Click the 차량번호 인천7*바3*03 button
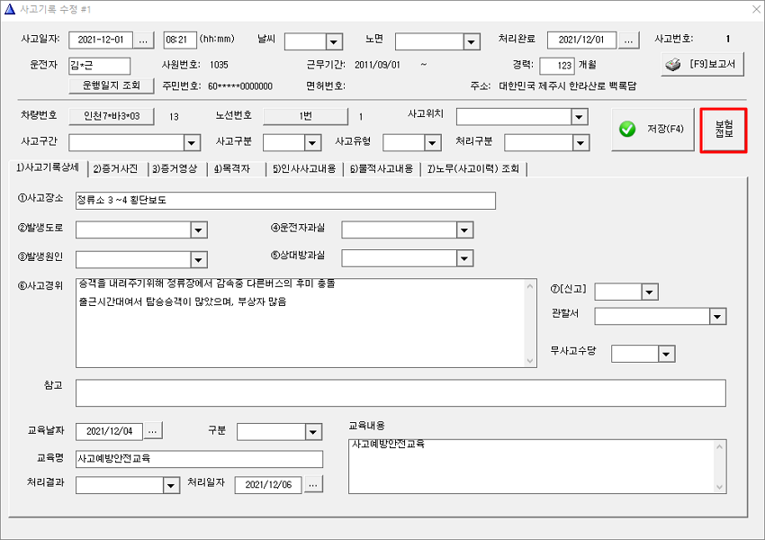The image size is (765, 540). coord(112,116)
